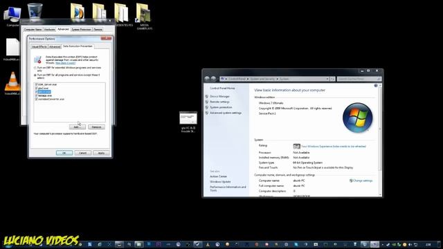Screen dimensions: 443x249
Task: Open the Hardware tab in System Properties
Action: pos(49,29)
